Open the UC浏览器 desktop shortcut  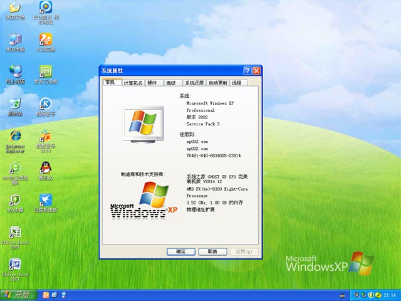click(x=46, y=40)
